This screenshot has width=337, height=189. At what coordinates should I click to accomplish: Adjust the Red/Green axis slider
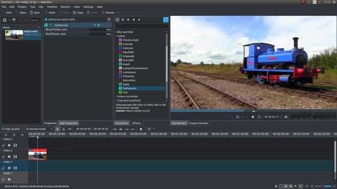coord(78,34)
